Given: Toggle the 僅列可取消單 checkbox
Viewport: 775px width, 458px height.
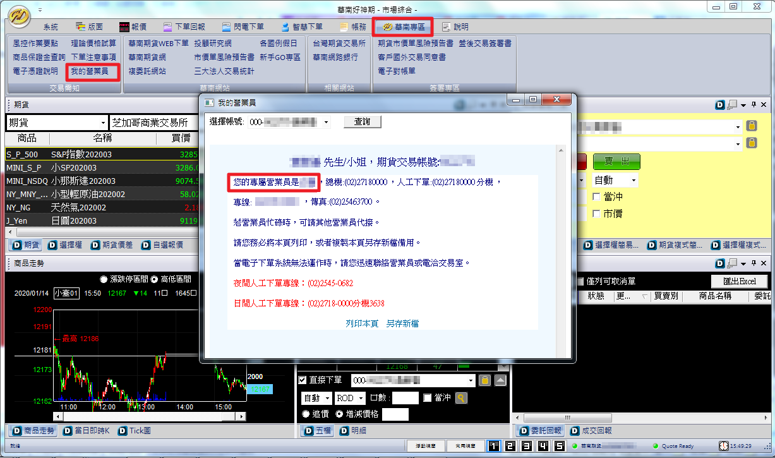Looking at the screenshot, I should point(581,281).
